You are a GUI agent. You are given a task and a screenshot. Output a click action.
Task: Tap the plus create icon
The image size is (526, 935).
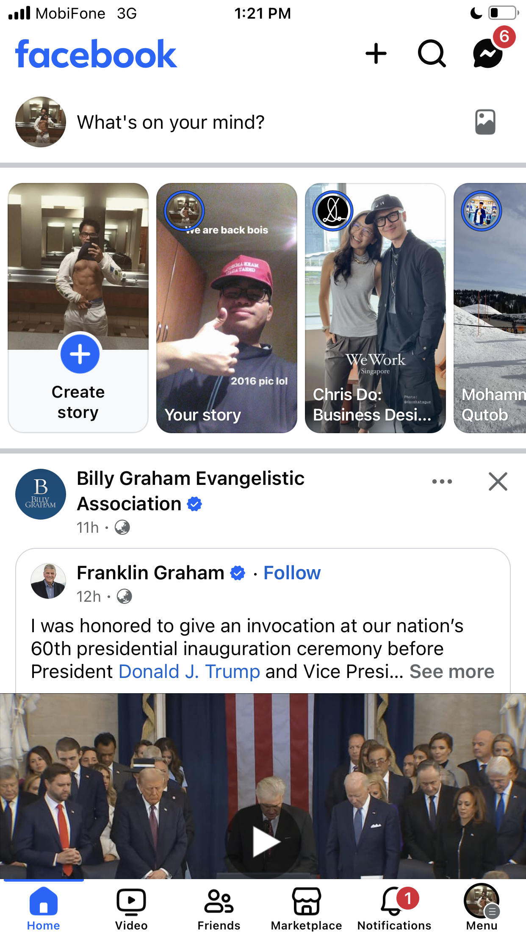376,54
